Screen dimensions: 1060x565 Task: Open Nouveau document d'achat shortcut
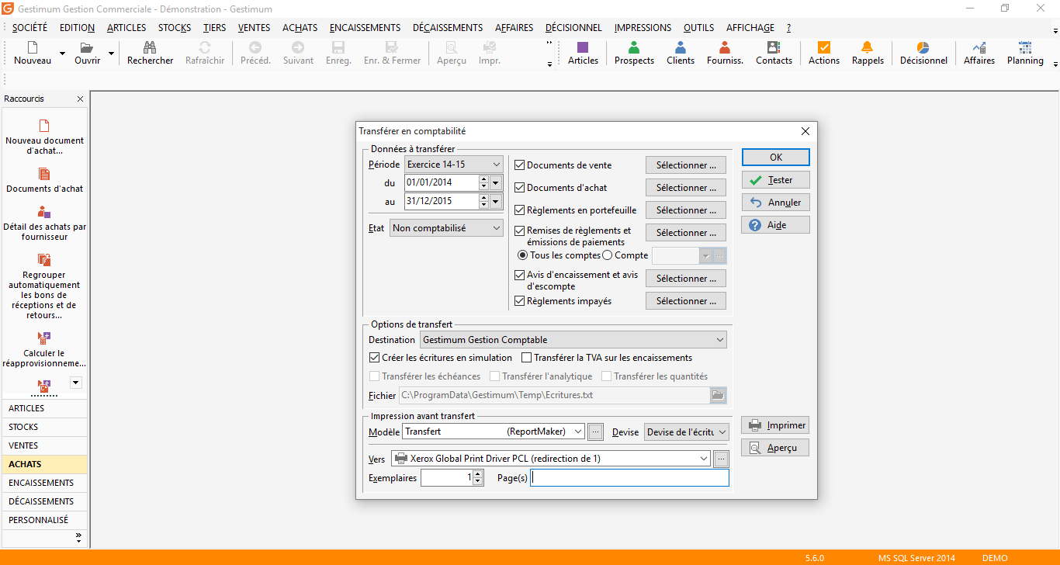tap(44, 137)
